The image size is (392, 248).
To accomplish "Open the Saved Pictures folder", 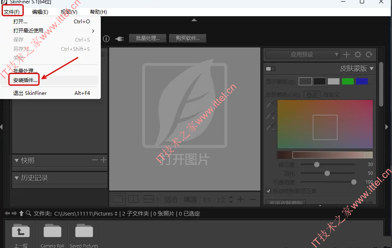I will click(x=84, y=235).
